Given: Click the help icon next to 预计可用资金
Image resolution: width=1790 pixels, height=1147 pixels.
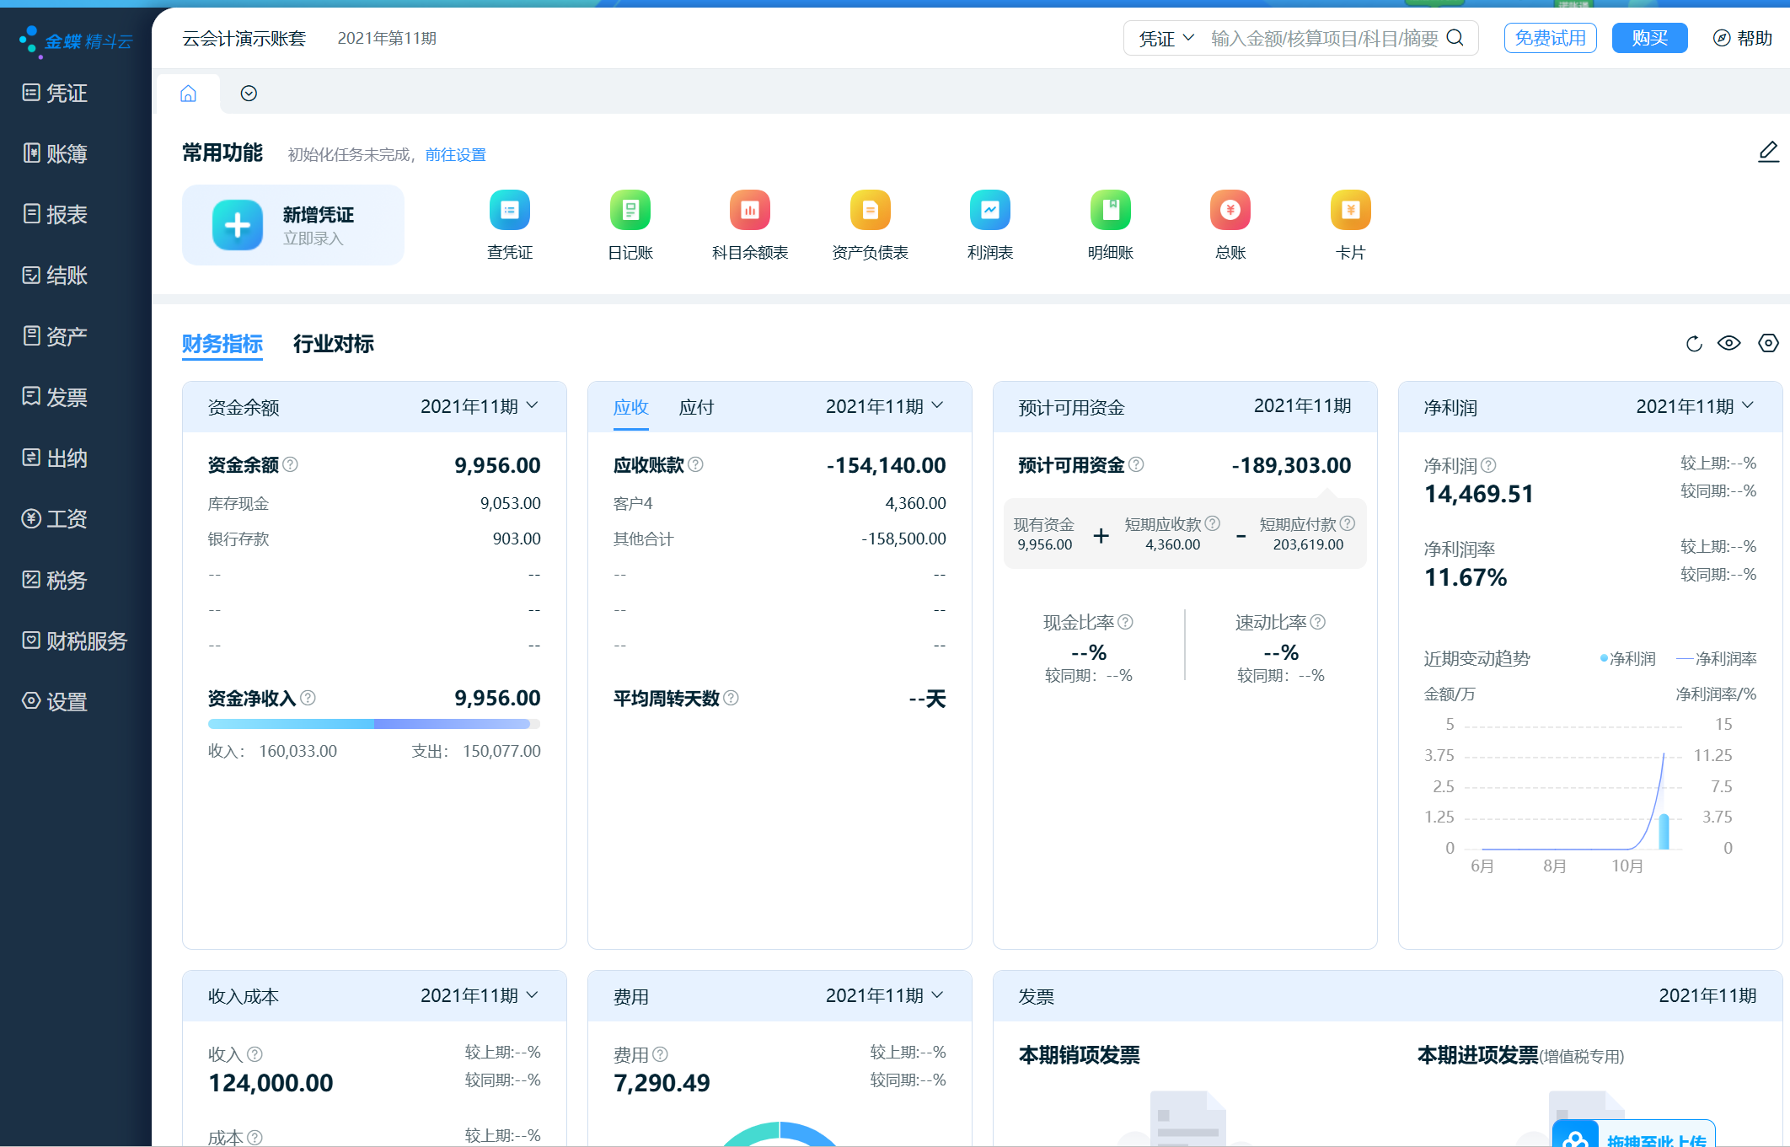Looking at the screenshot, I should [1136, 464].
